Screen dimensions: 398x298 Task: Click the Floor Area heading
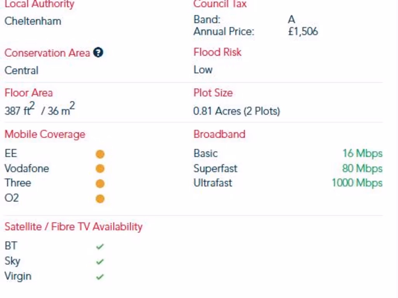tap(28, 93)
